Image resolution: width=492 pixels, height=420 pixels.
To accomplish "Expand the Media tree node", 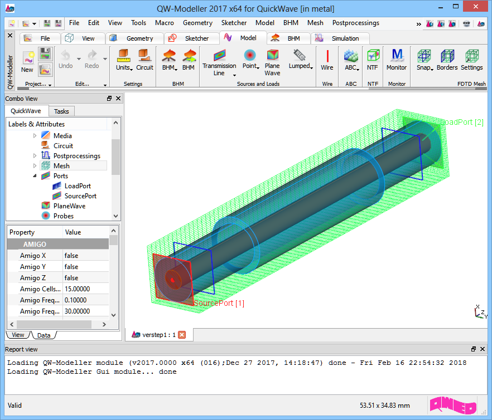I will (35, 136).
